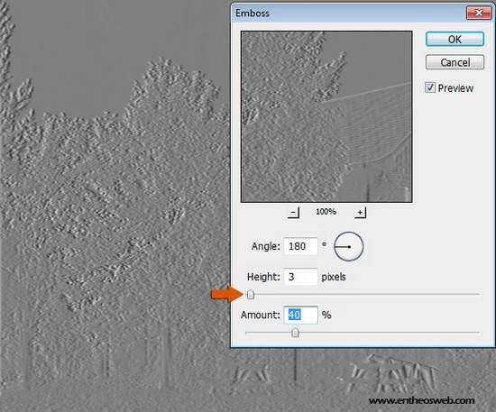496x412 pixels.
Task: Click the Height label text
Action: [x=263, y=277]
